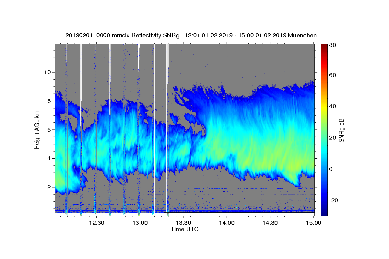Click the 'SNRg dB' colorbar label
The image size is (389, 259).
coord(341,130)
